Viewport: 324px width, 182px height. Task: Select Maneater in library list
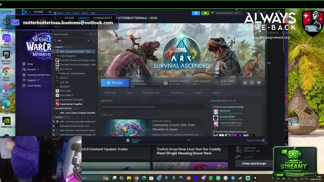pyautogui.click(x=65, y=86)
